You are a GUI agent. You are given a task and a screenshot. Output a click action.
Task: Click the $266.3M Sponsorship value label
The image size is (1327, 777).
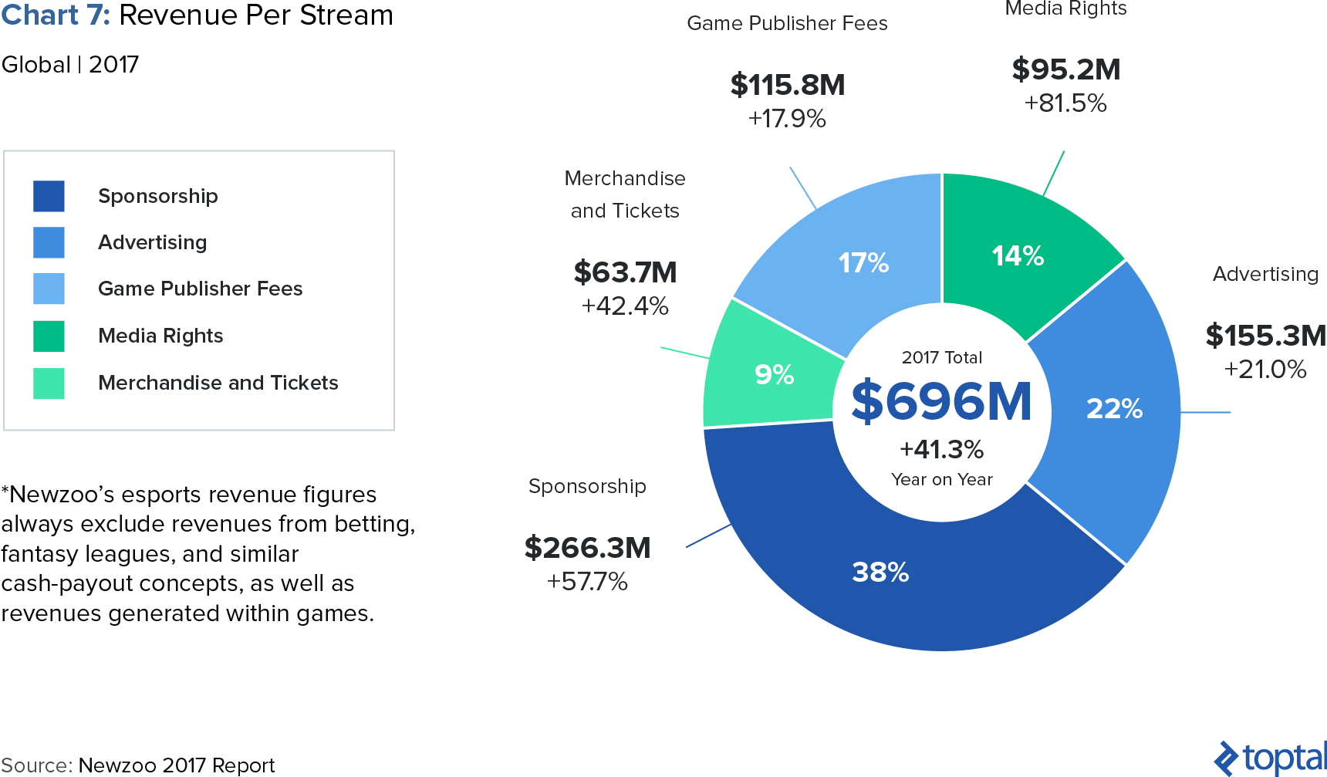[x=587, y=547]
